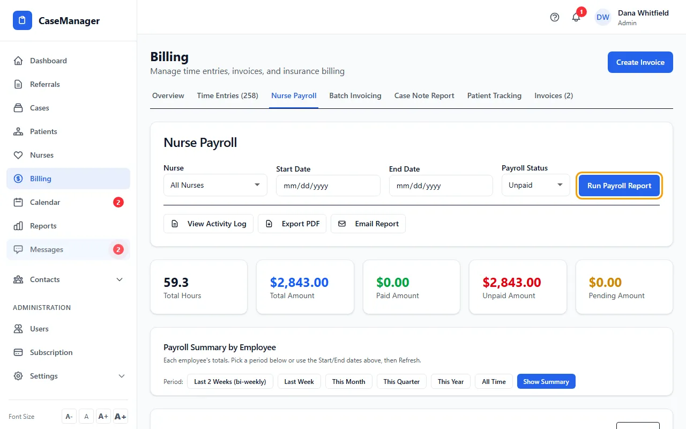Open the Nurse dropdown showing All Nurses

click(215, 185)
